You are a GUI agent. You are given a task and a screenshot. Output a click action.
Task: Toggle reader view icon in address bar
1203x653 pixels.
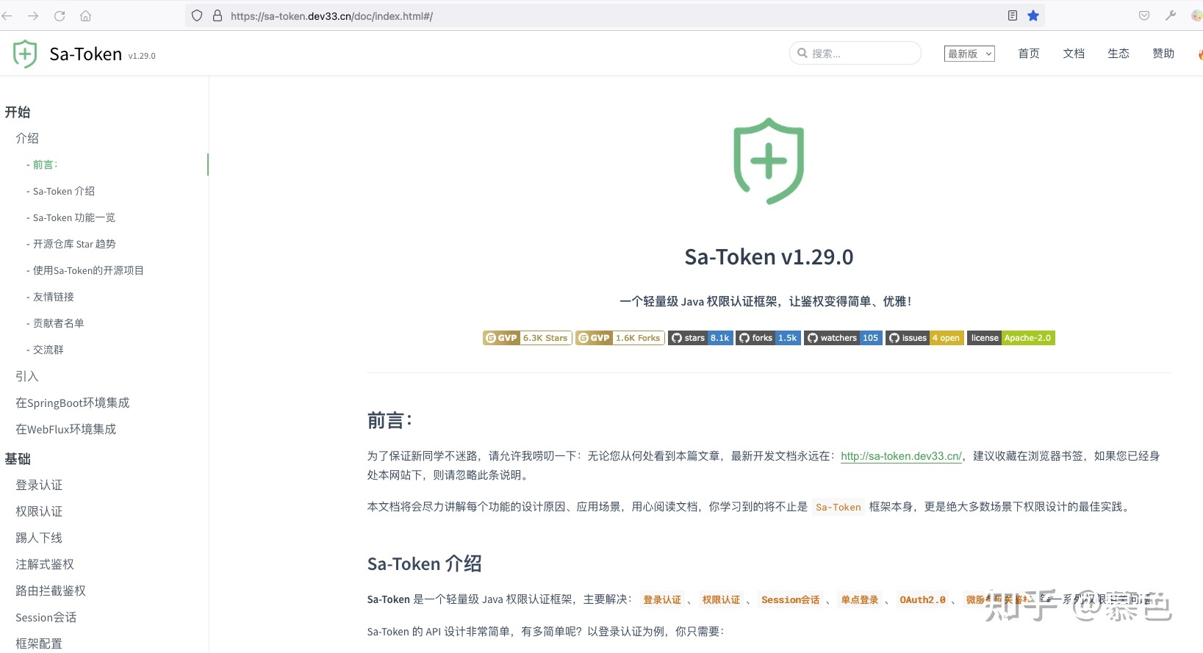[1013, 15]
